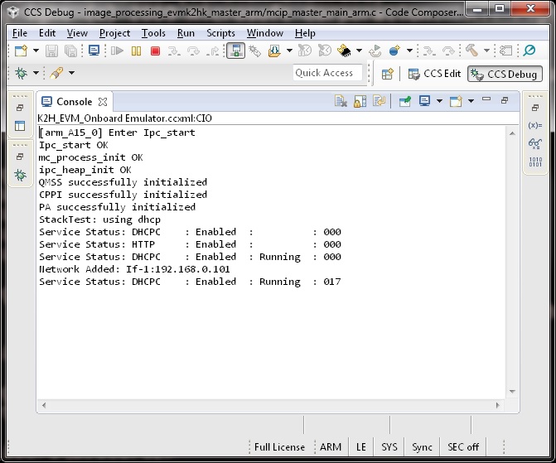This screenshot has width=556, height=463.
Task: Toggle Pin Console button
Action: point(405,101)
